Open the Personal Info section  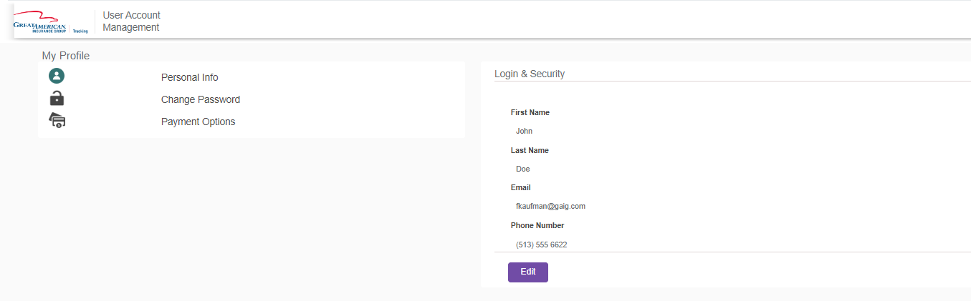click(189, 77)
